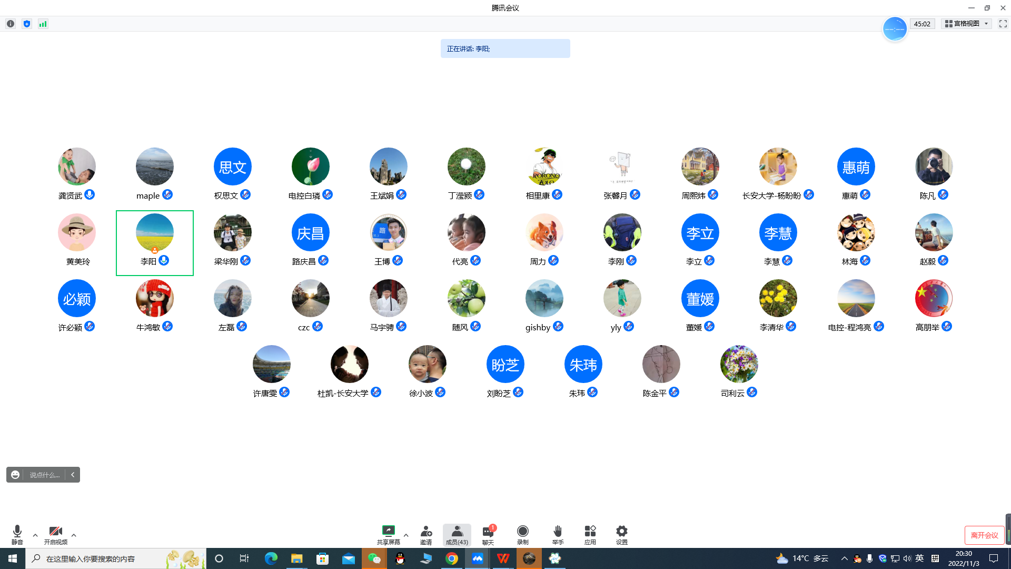Mute your microphone with 静音
The image size is (1011, 569).
tap(17, 535)
